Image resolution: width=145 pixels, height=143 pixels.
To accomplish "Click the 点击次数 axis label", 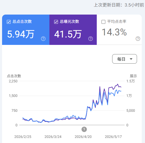I will 14,76.
